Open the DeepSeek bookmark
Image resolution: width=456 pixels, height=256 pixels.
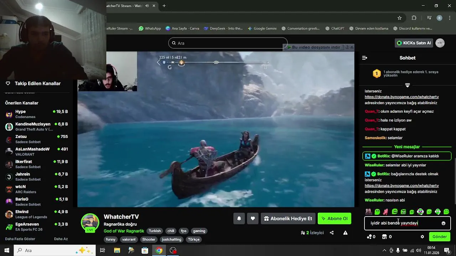223,28
